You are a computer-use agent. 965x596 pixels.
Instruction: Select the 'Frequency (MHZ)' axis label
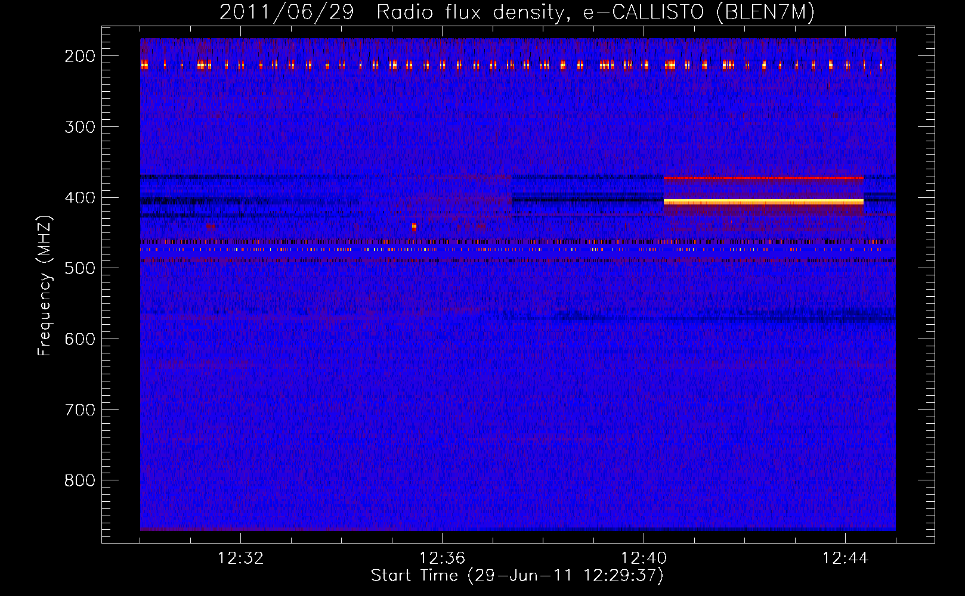coord(45,286)
